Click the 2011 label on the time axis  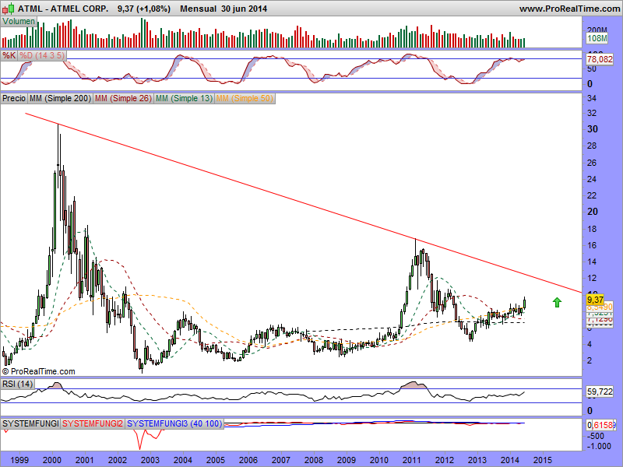412,460
